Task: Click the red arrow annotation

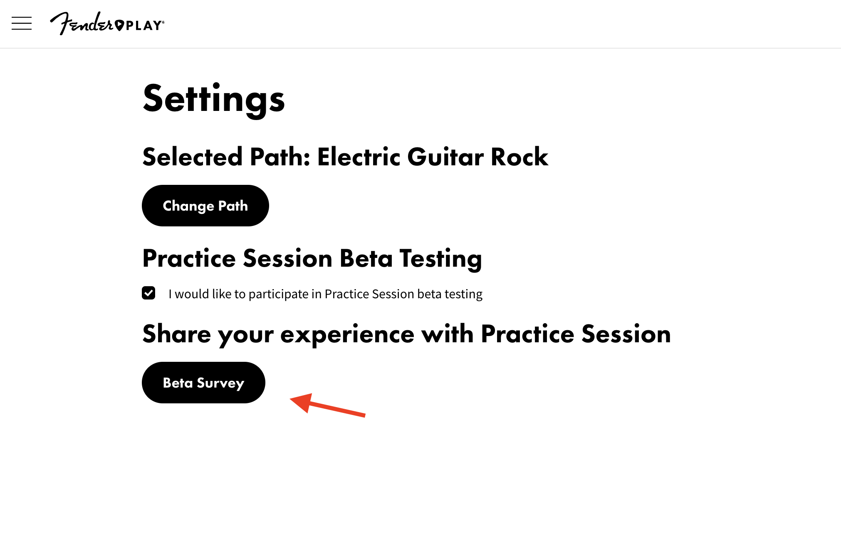Action: point(327,404)
